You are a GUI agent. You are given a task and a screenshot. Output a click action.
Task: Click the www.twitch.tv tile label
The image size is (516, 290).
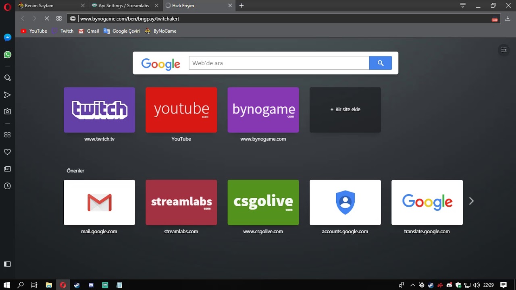[99, 139]
